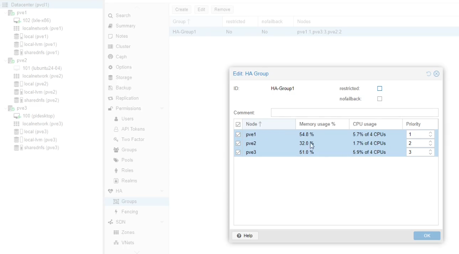Click the Fencing lightning bolt icon
This screenshot has width=459, height=254.
click(x=116, y=212)
